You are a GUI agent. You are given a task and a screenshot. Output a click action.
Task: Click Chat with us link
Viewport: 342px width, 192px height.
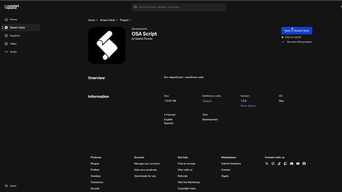[x=185, y=170]
